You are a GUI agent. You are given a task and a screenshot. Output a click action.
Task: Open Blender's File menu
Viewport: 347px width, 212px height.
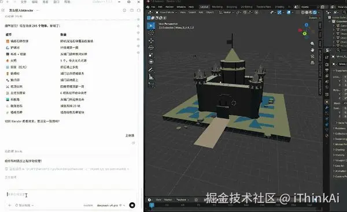[x=153, y=7]
